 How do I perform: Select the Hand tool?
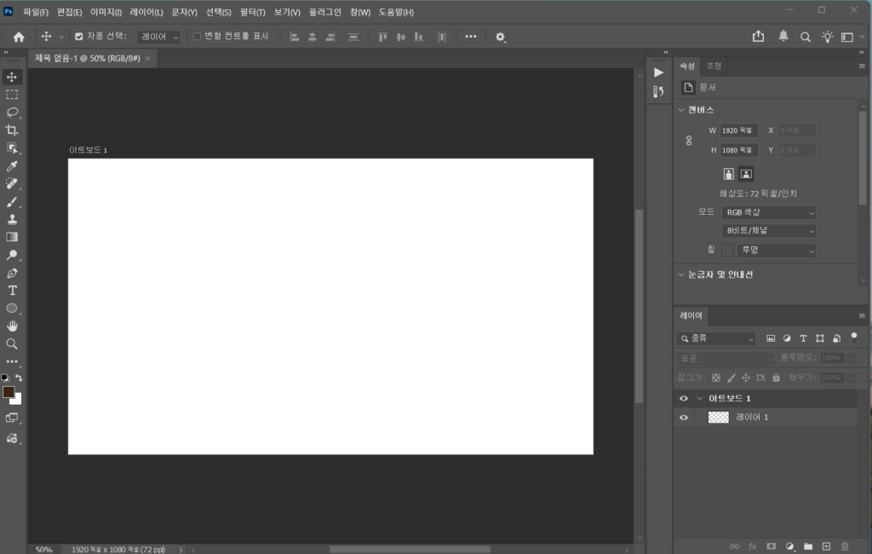[12, 326]
